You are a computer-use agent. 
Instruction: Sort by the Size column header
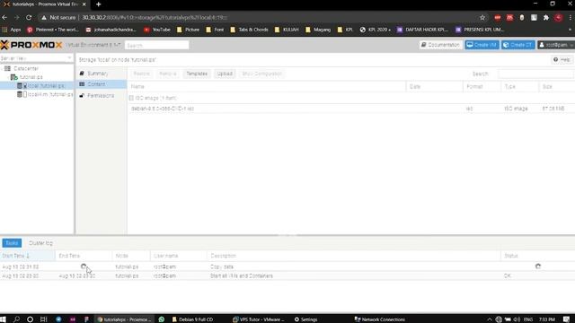click(556, 86)
